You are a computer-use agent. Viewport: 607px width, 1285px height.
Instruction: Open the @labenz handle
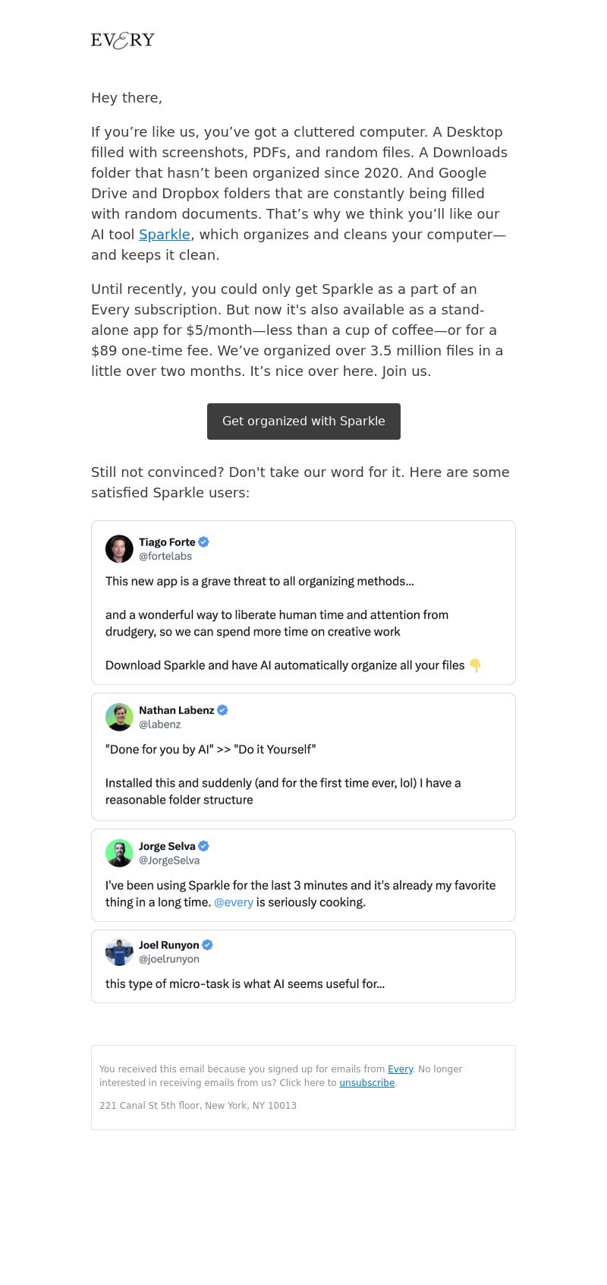(x=159, y=725)
